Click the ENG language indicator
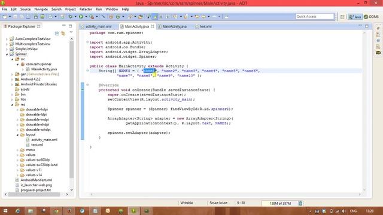 353,211
